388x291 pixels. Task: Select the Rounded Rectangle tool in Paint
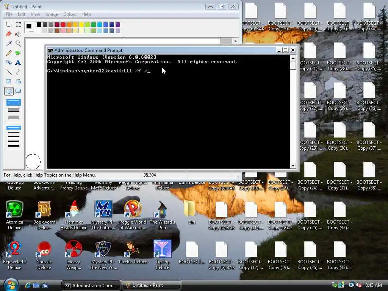(x=18, y=91)
